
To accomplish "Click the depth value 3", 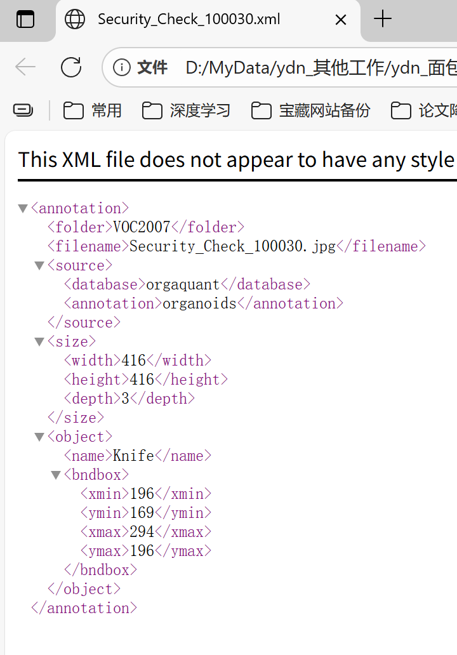I will click(x=125, y=399).
